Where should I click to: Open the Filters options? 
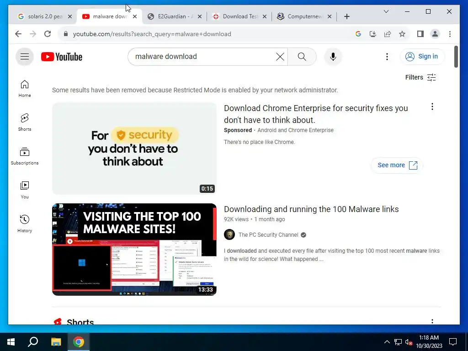[420, 78]
